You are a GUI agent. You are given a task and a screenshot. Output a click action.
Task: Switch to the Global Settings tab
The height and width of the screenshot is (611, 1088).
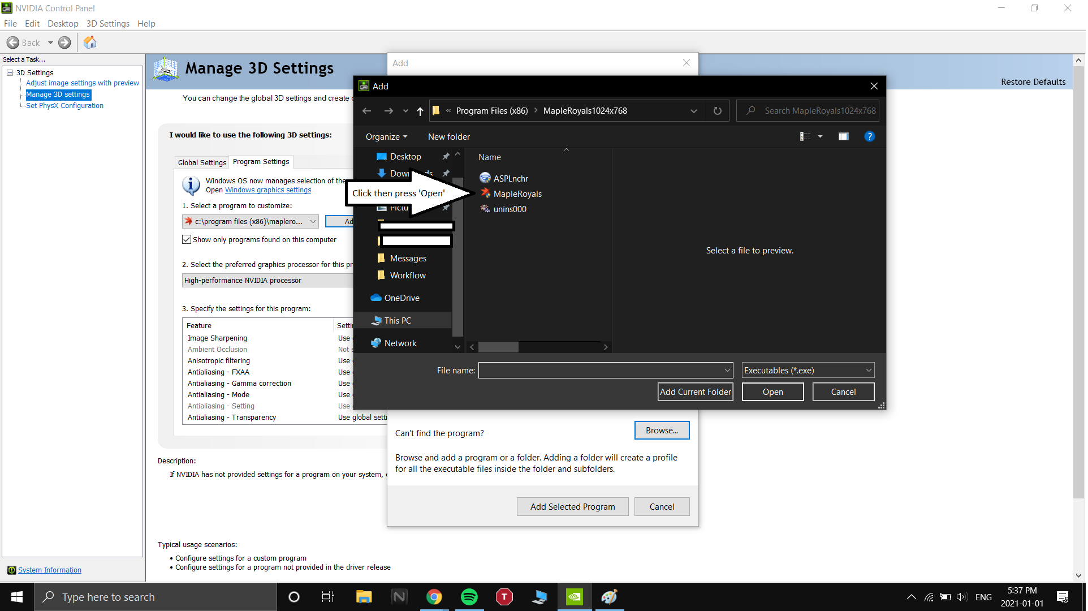(x=202, y=163)
